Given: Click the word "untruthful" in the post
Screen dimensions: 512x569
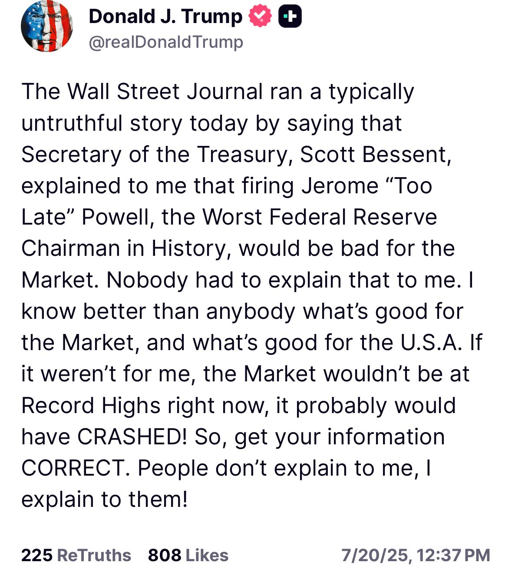Looking at the screenshot, I should pos(72,123).
